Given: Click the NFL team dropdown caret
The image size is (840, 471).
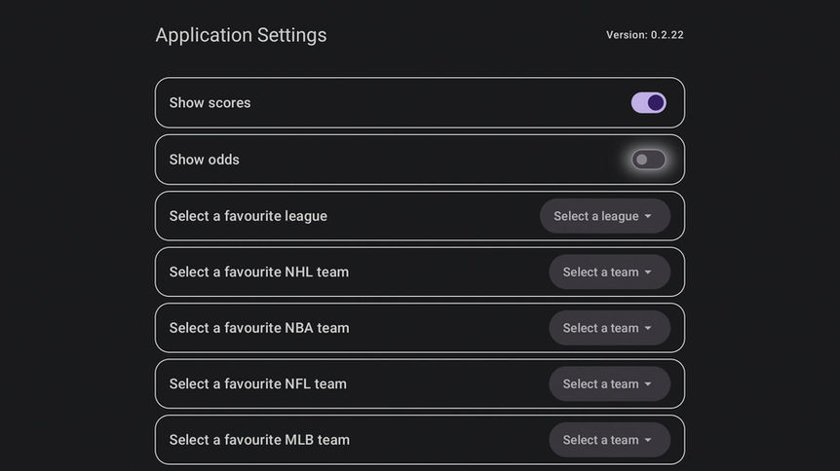Looking at the screenshot, I should coord(648,384).
